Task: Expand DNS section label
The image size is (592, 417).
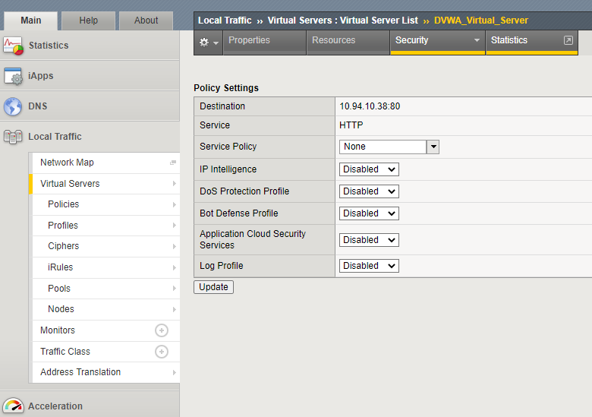Action: point(38,106)
